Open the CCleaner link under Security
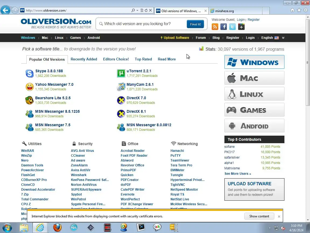The image size is (310, 233). coord(78,156)
